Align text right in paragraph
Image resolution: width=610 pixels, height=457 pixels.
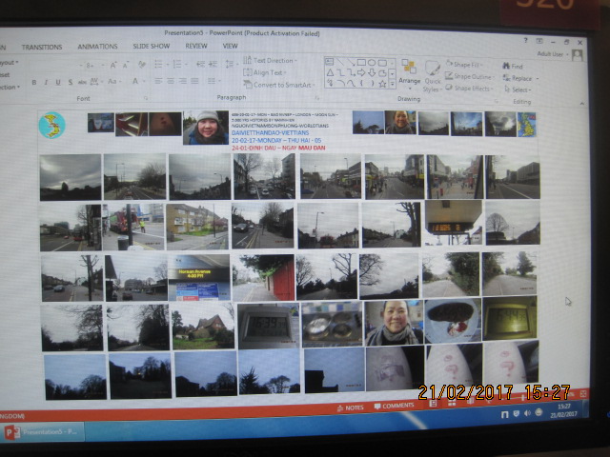coord(182,81)
